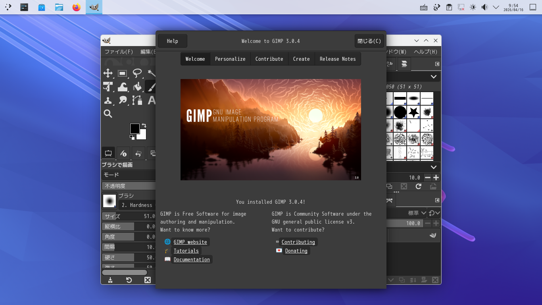542x305 pixels.
Task: Launch Firefox from the top panel
Action: point(77,7)
